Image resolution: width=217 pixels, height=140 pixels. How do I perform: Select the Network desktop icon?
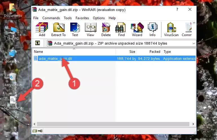click(13, 56)
